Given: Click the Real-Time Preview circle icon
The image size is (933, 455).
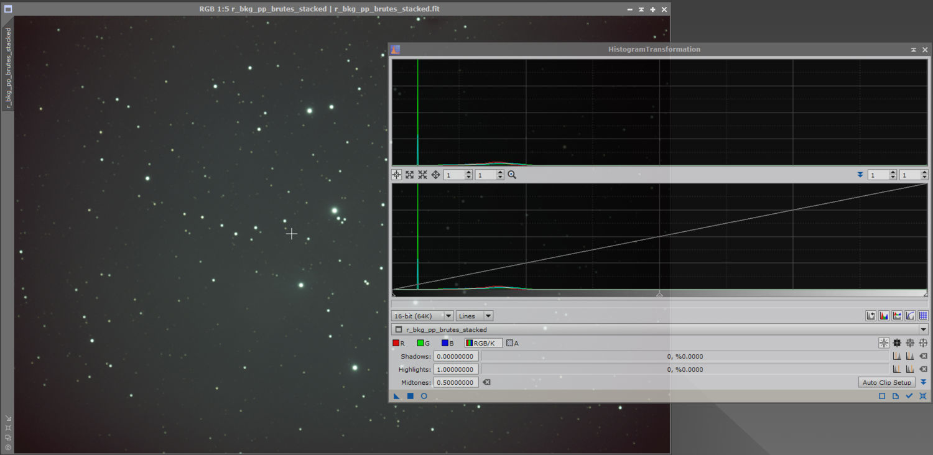Looking at the screenshot, I should [424, 396].
